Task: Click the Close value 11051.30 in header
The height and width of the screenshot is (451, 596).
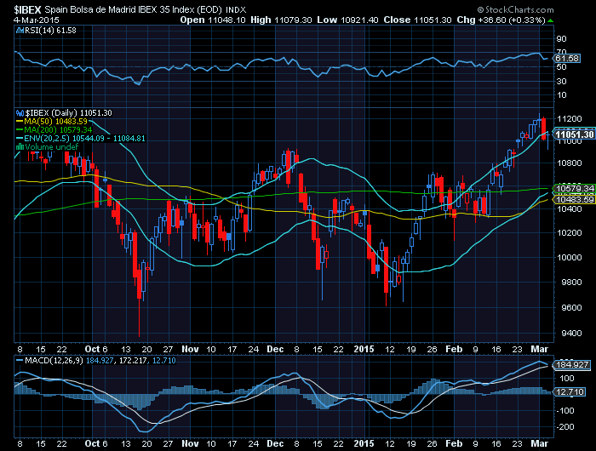Action: tap(433, 20)
